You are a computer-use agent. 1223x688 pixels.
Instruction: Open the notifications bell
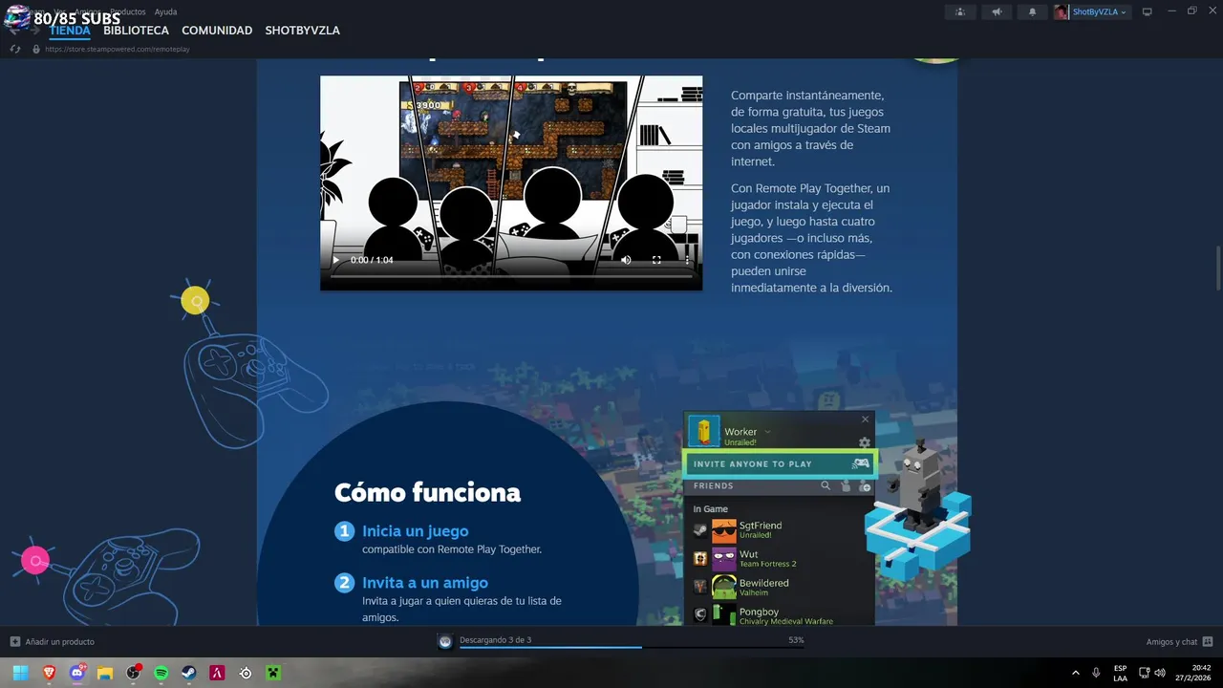[1032, 11]
